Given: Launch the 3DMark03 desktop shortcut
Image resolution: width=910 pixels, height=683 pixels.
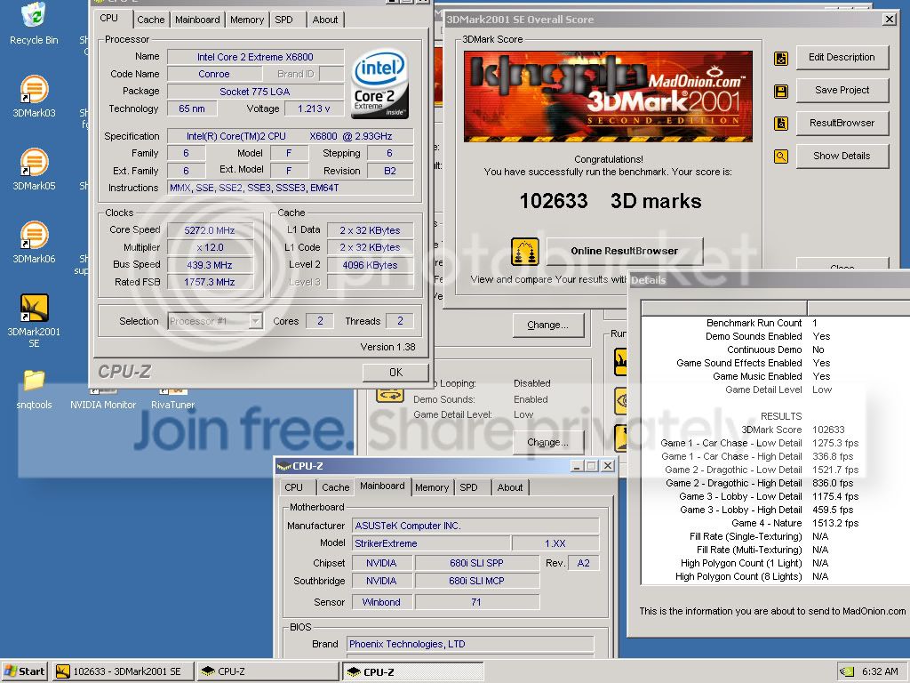Looking at the screenshot, I should [34, 96].
